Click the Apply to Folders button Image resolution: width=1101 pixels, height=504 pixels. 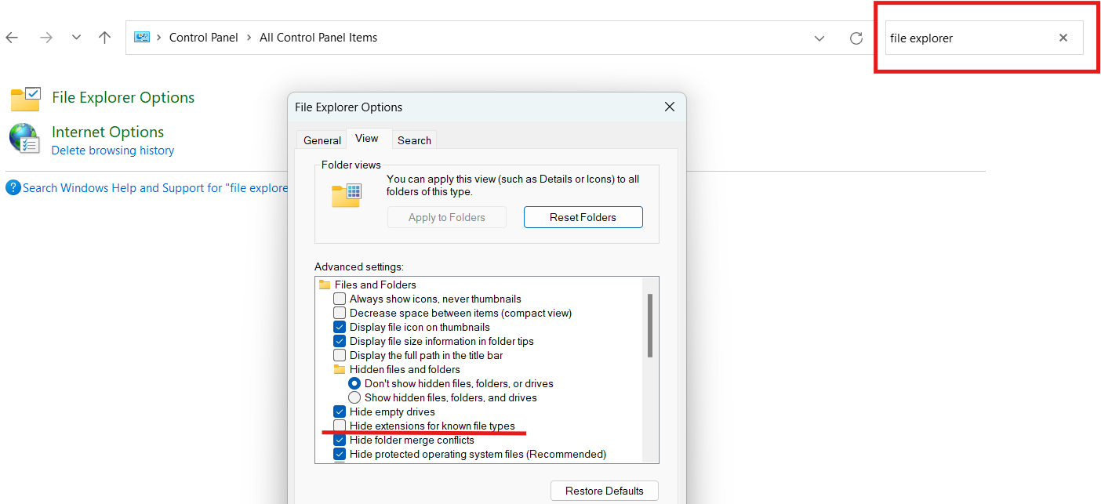447,217
